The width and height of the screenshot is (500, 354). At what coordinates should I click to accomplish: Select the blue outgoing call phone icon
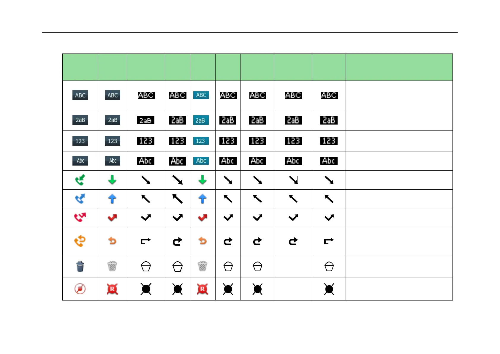[x=80, y=199]
